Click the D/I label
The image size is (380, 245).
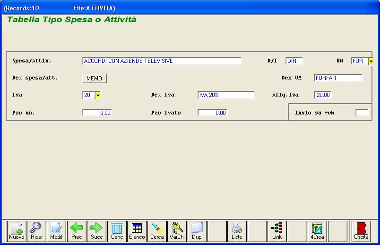click(x=272, y=61)
